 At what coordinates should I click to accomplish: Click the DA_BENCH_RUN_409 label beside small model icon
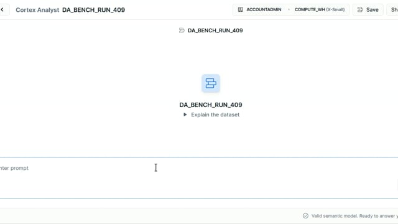tap(215, 30)
